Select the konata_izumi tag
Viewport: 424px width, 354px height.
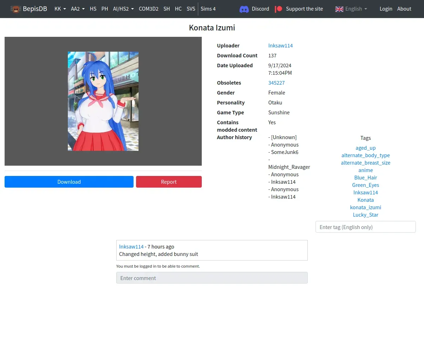point(366,207)
